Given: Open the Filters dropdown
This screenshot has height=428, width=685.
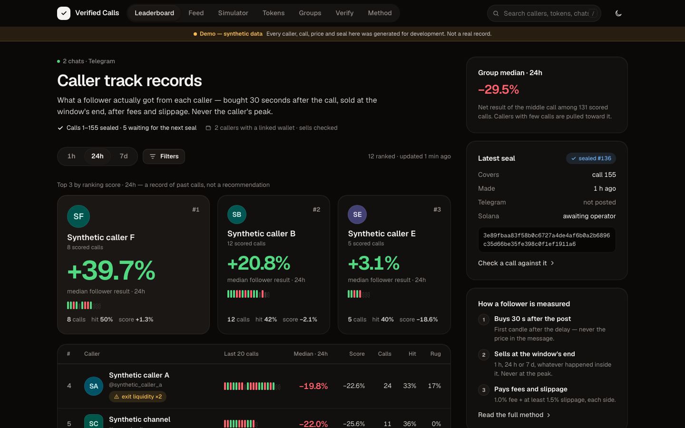Looking at the screenshot, I should click(164, 156).
